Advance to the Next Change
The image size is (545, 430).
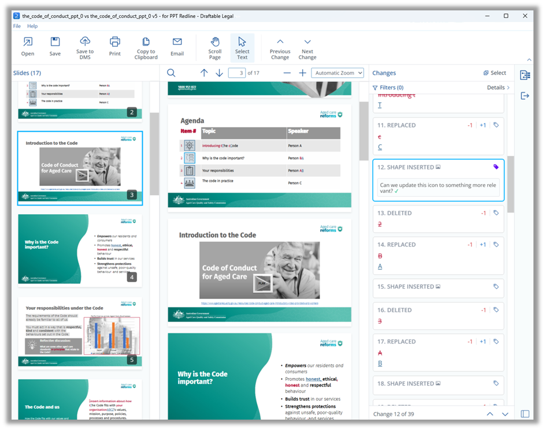tap(307, 46)
